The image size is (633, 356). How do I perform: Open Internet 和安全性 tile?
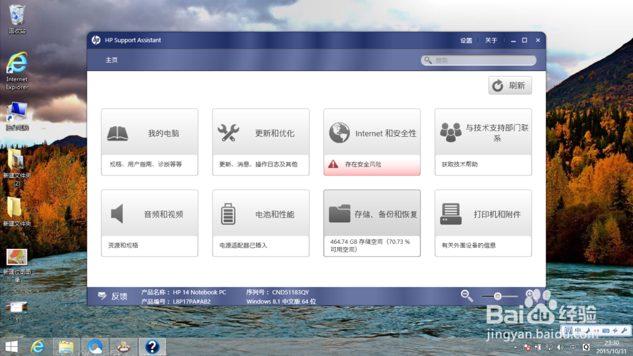pos(372,142)
